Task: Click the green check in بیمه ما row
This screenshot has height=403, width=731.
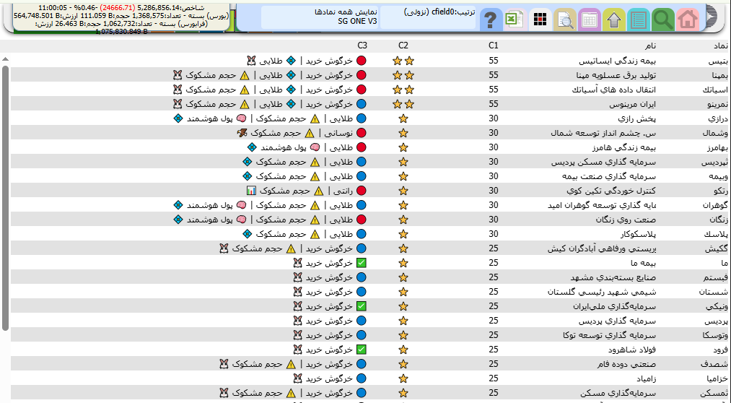Action: point(362,263)
